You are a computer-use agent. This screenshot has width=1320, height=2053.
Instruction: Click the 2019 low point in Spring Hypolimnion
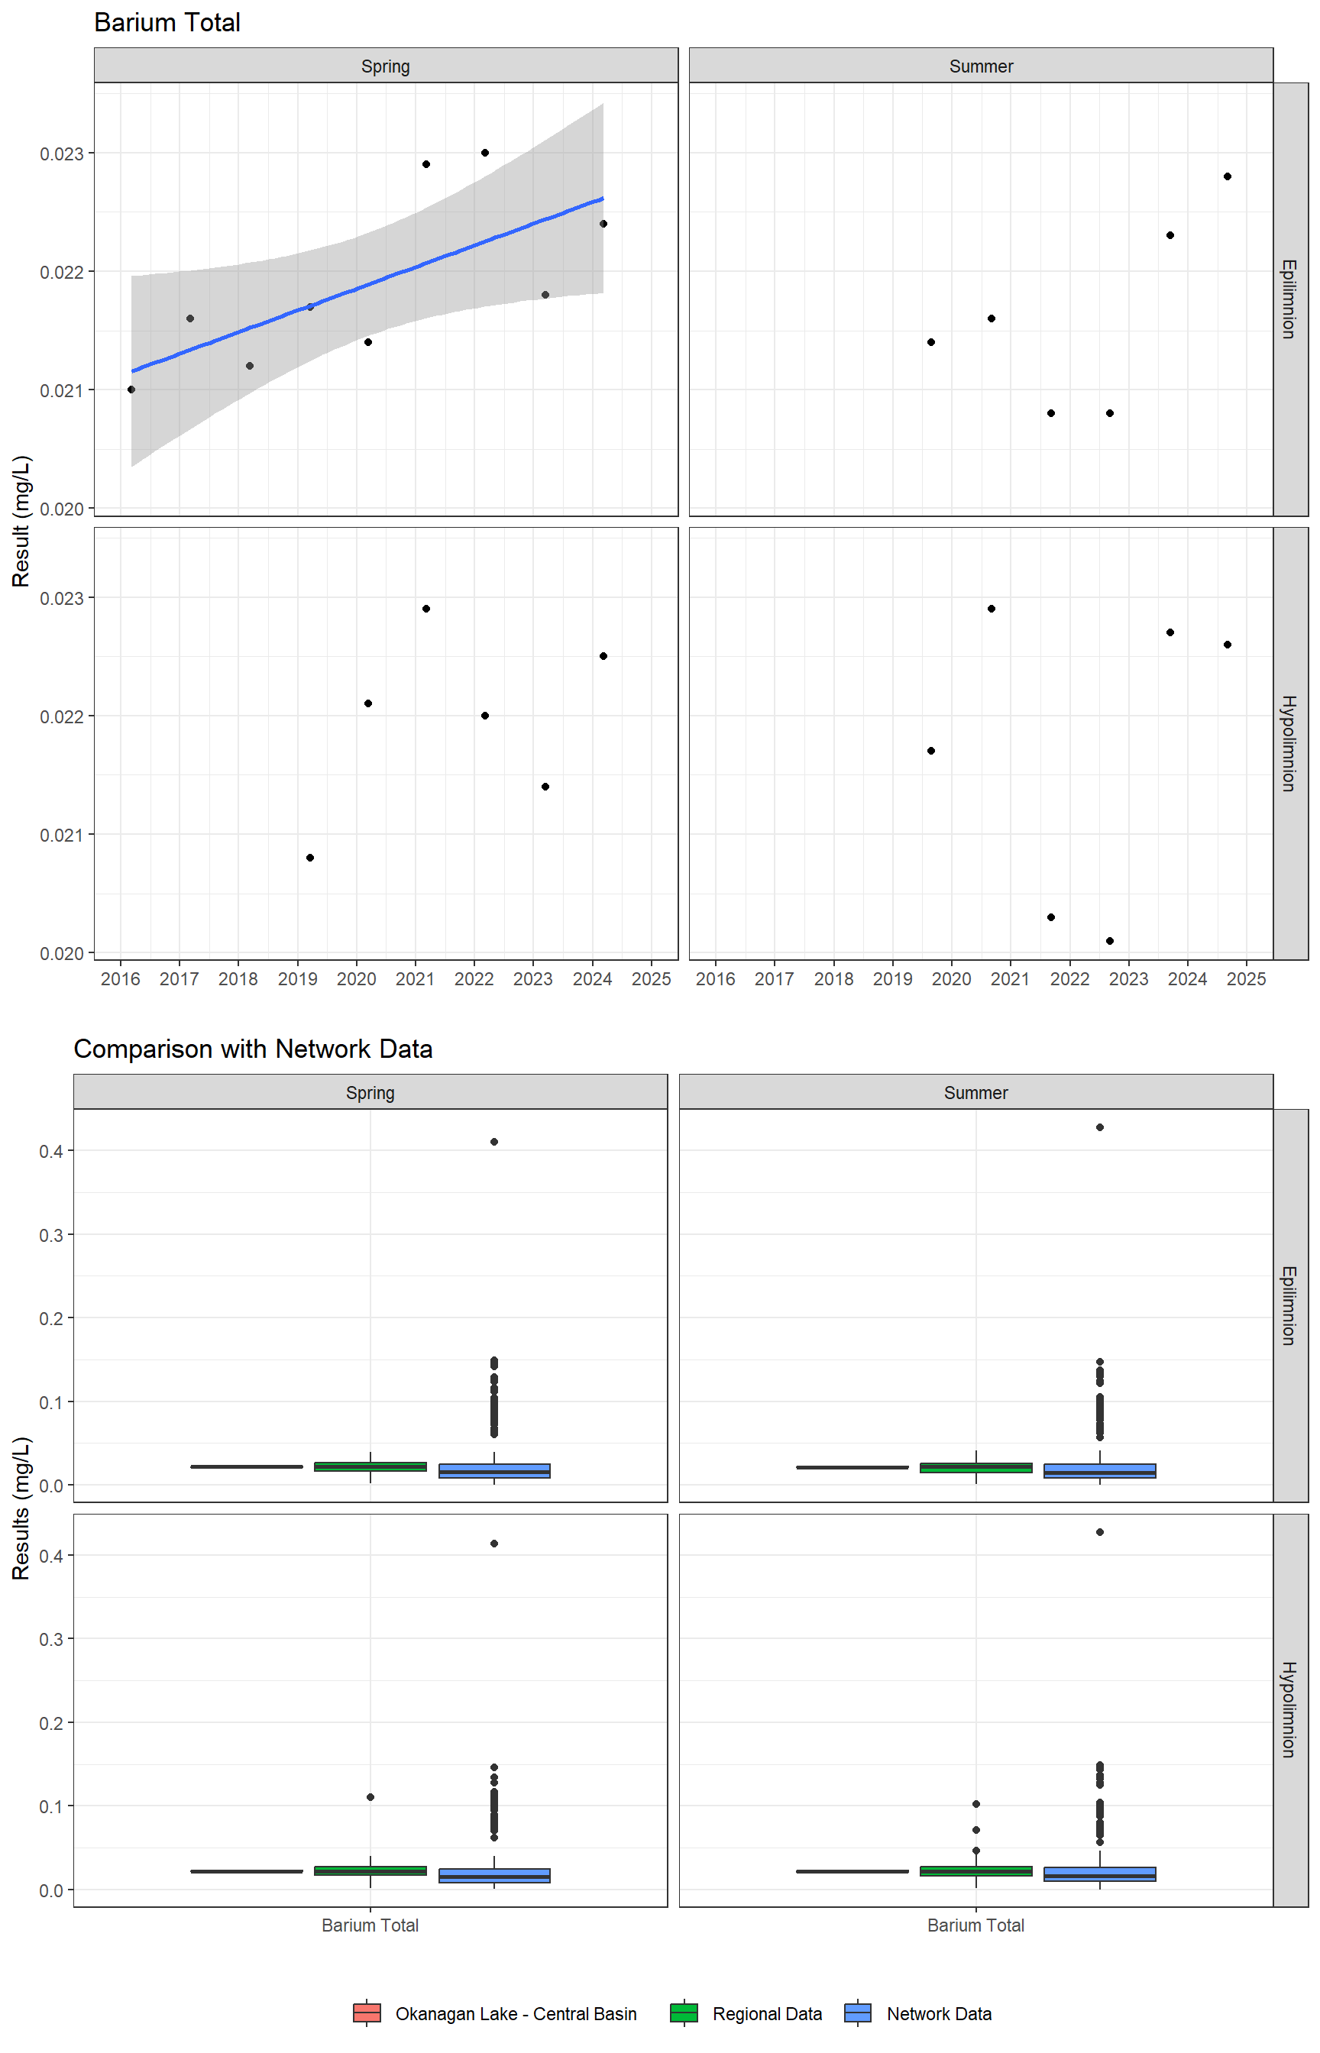point(310,858)
